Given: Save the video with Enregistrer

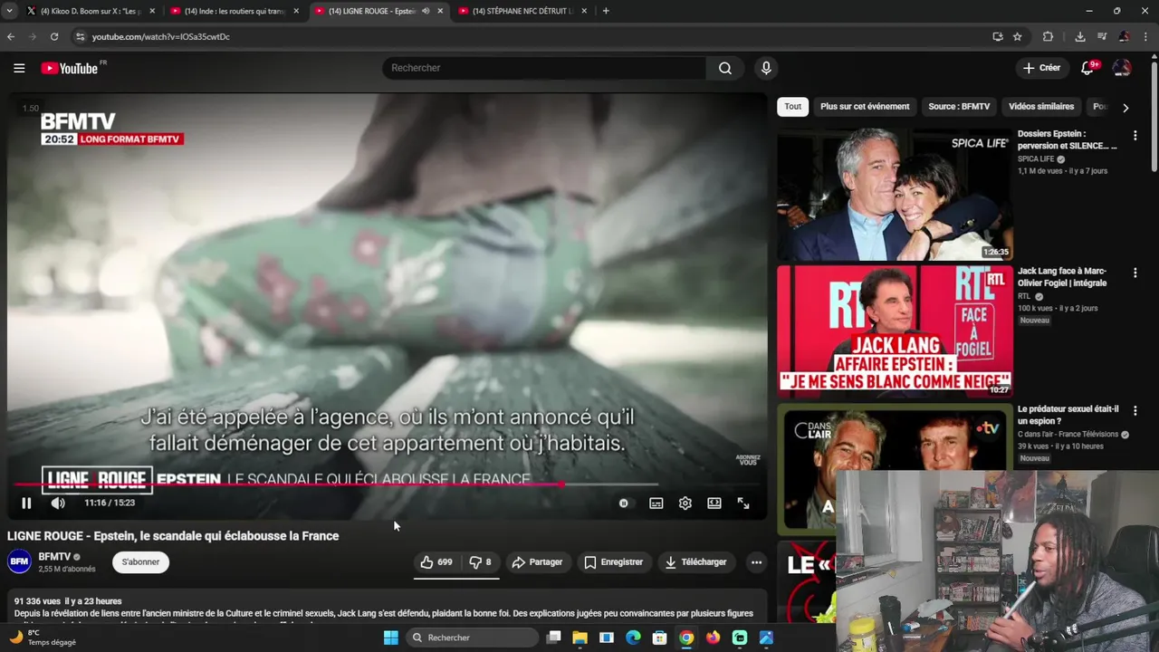Looking at the screenshot, I should 613,562.
